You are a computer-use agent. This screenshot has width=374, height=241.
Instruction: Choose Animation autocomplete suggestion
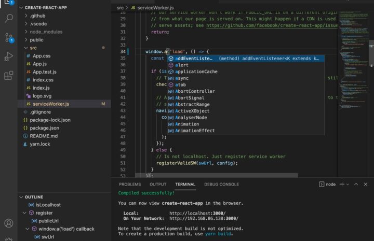(245, 124)
